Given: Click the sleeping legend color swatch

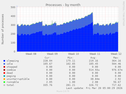Looking at the screenshot, I should pos(4,61).
